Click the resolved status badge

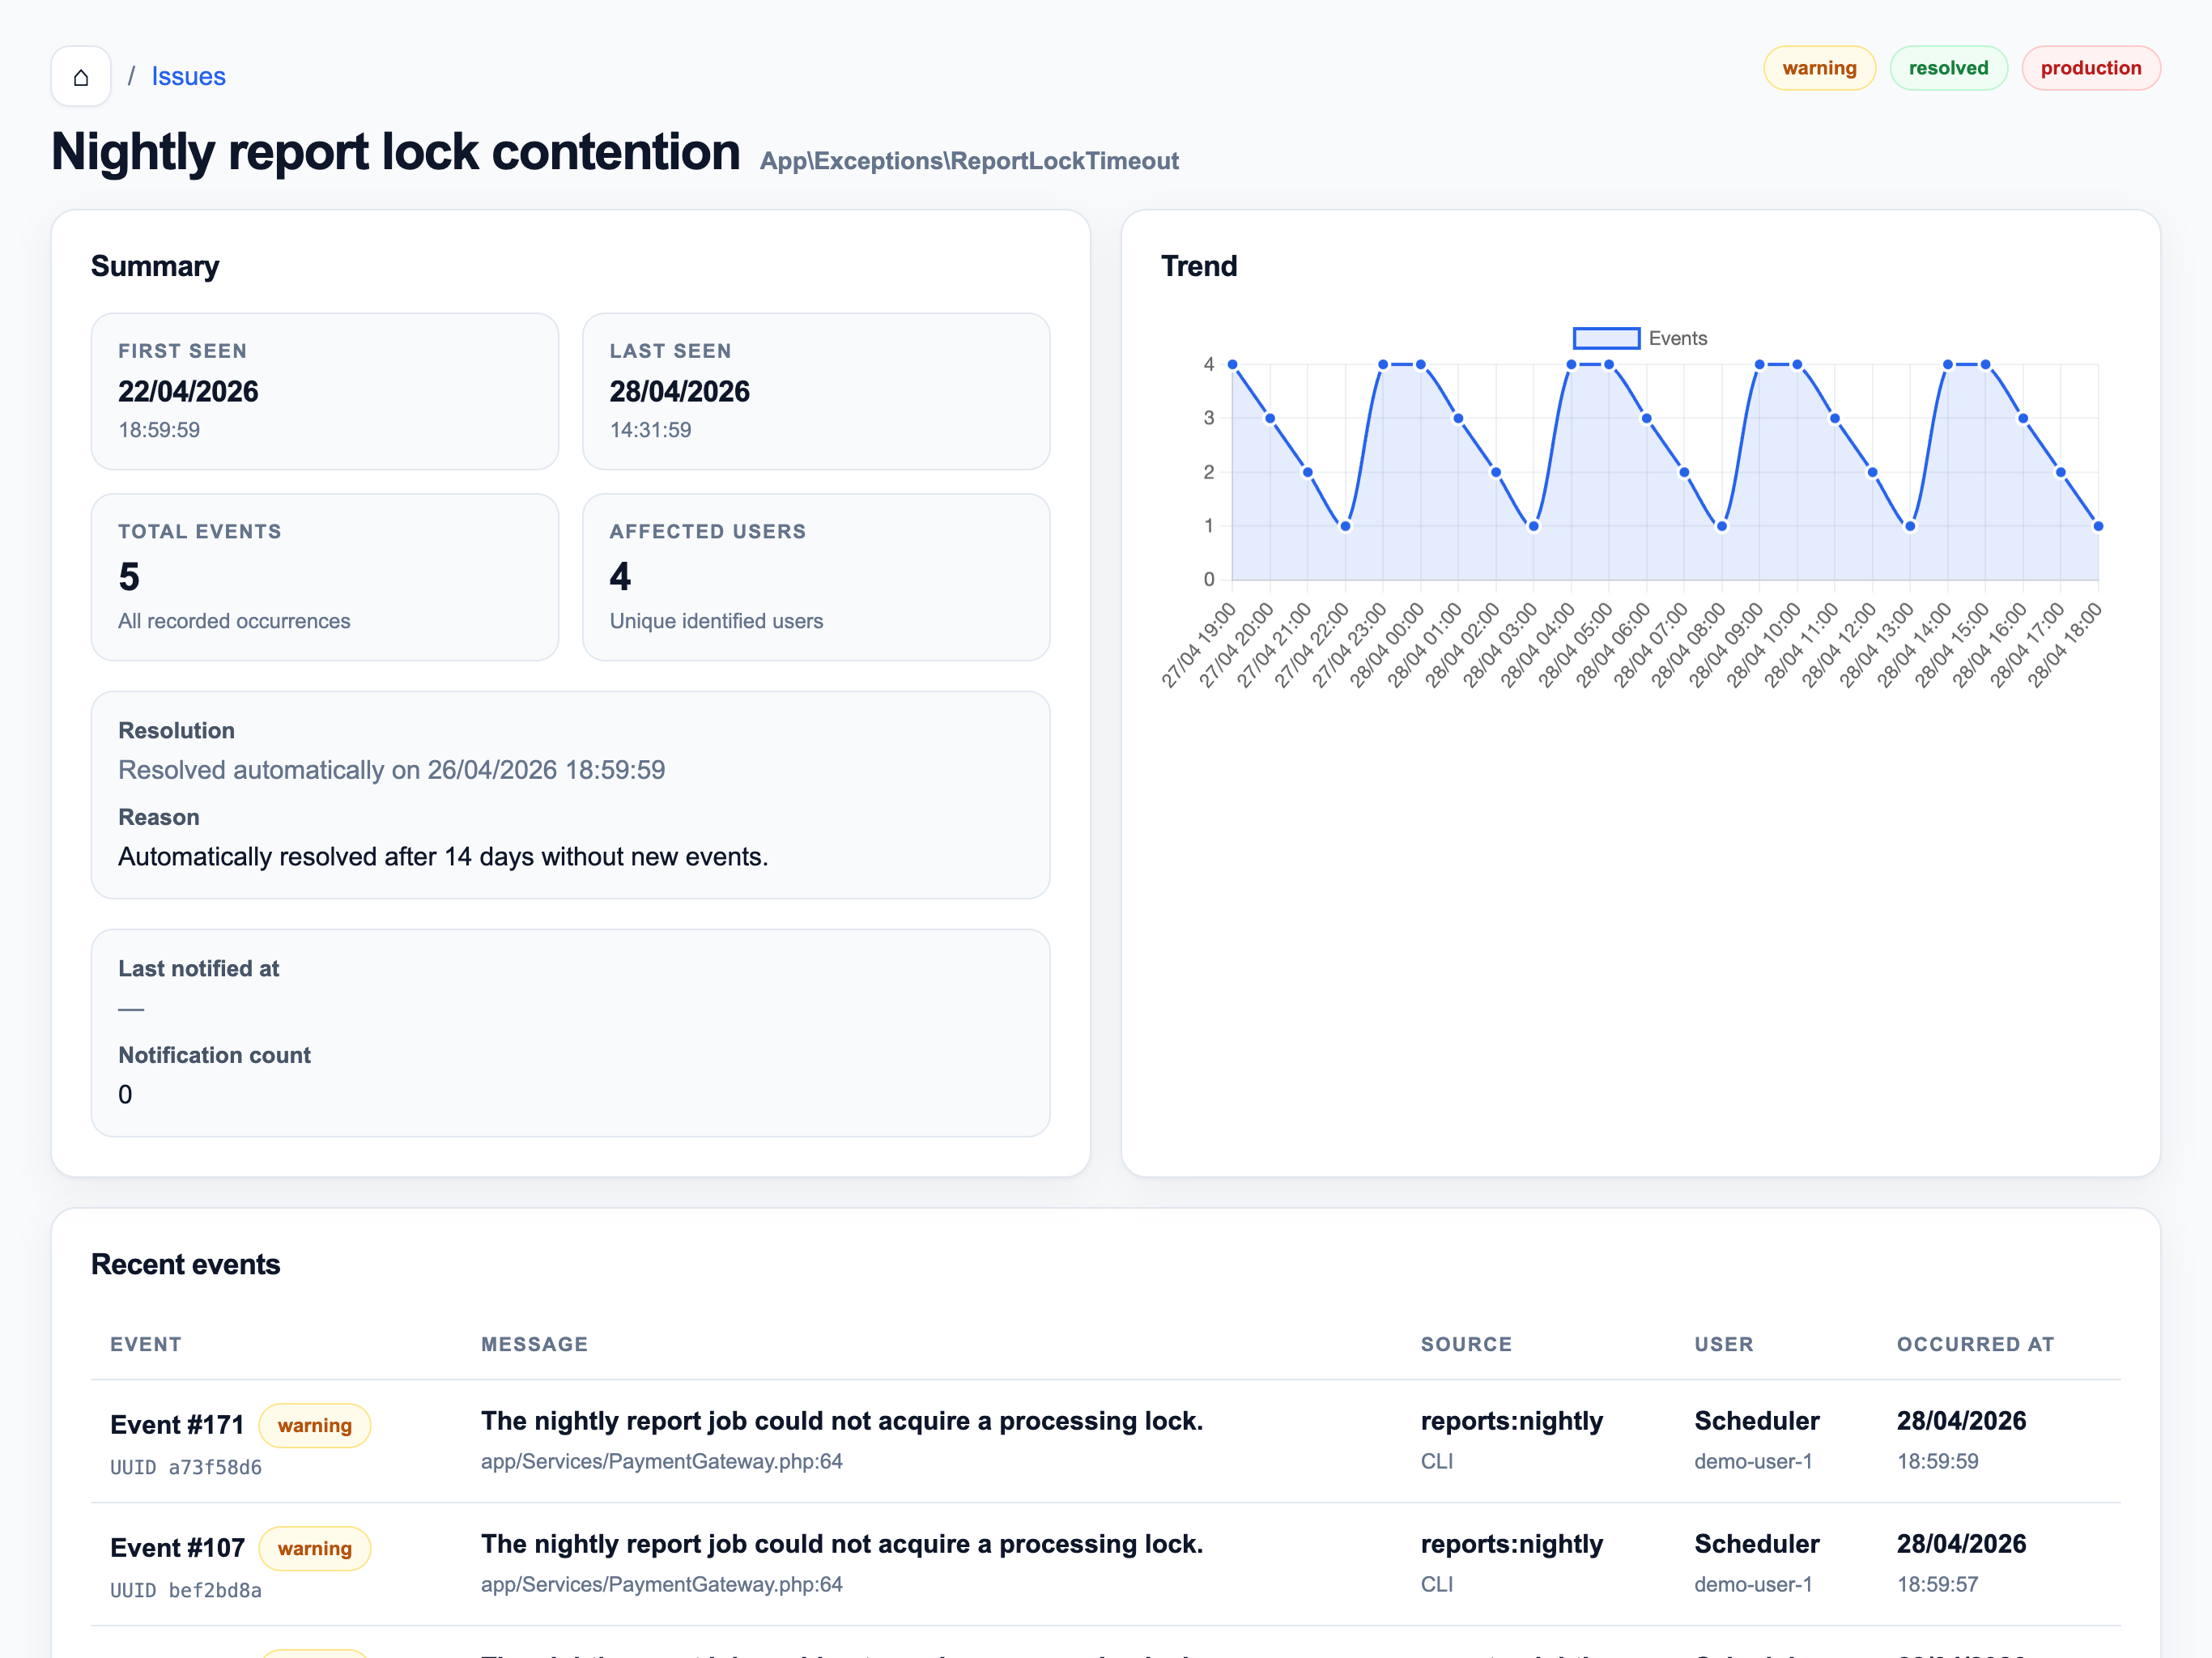[1947, 68]
